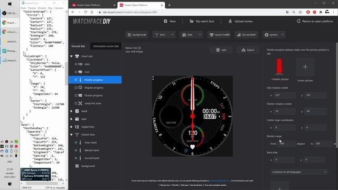Switch to Information screen dial tab
The image size is (338, 190).
[x=106, y=46]
